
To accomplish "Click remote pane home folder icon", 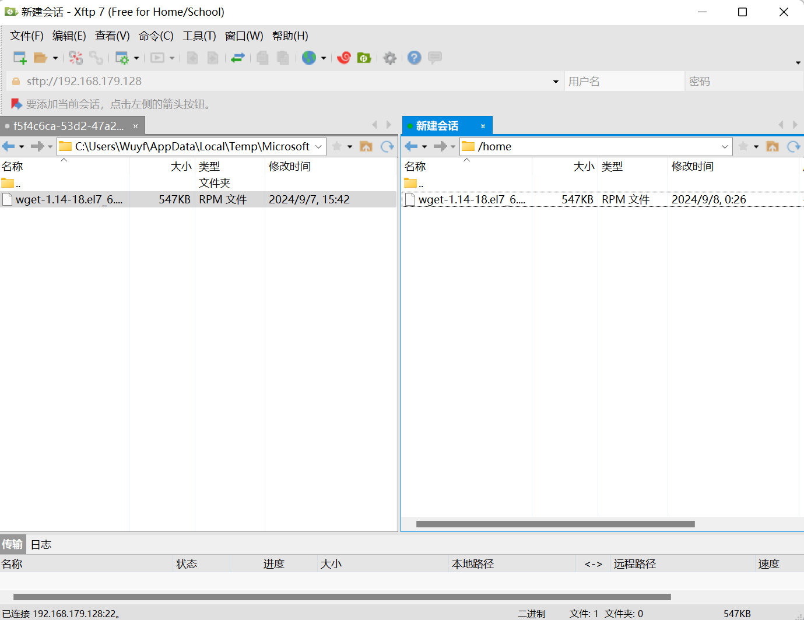I will coord(773,146).
